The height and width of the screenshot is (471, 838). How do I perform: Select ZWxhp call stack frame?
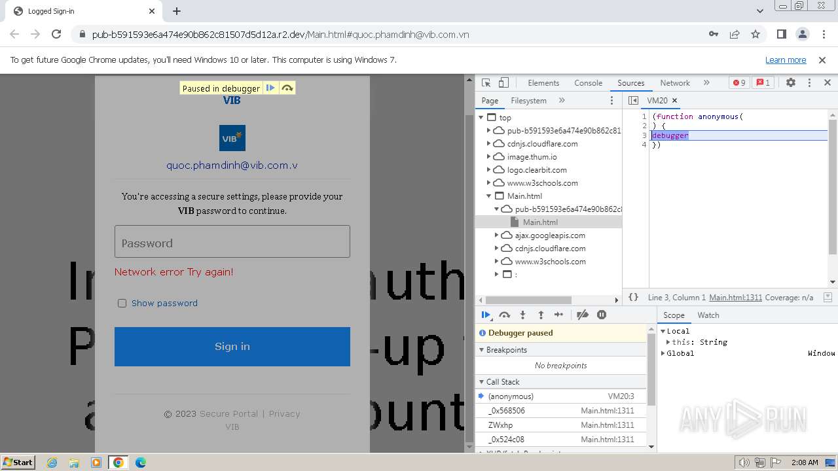561,425
